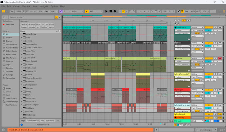Viewport: 226px width, 132px height.
Task: Open Organ Track Panning automation dropdown
Action: coord(182,96)
